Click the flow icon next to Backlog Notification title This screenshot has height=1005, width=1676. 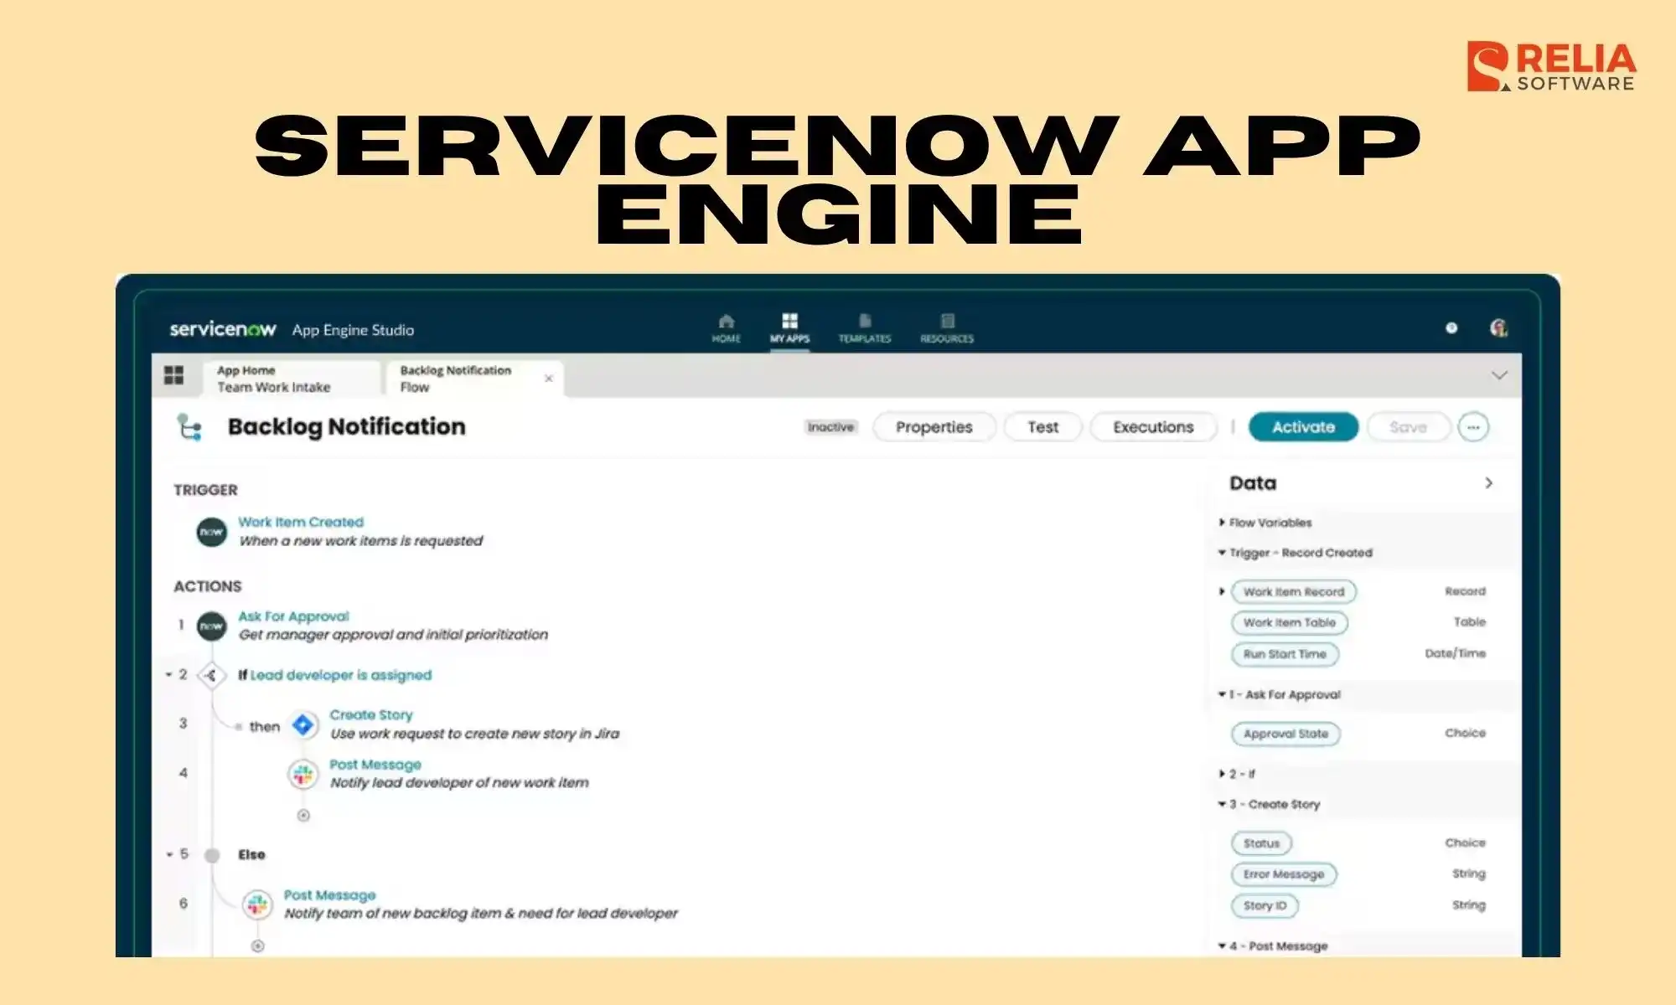coord(190,427)
